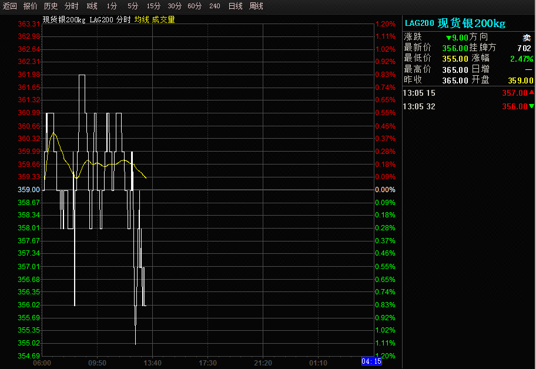
Task: Select the 13:05 15 trade row
Action: [x=468, y=93]
